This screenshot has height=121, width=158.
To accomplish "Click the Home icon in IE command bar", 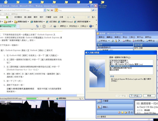I will click(37, 26).
